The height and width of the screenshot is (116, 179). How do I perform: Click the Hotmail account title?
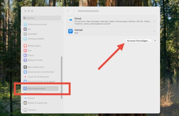point(78,30)
